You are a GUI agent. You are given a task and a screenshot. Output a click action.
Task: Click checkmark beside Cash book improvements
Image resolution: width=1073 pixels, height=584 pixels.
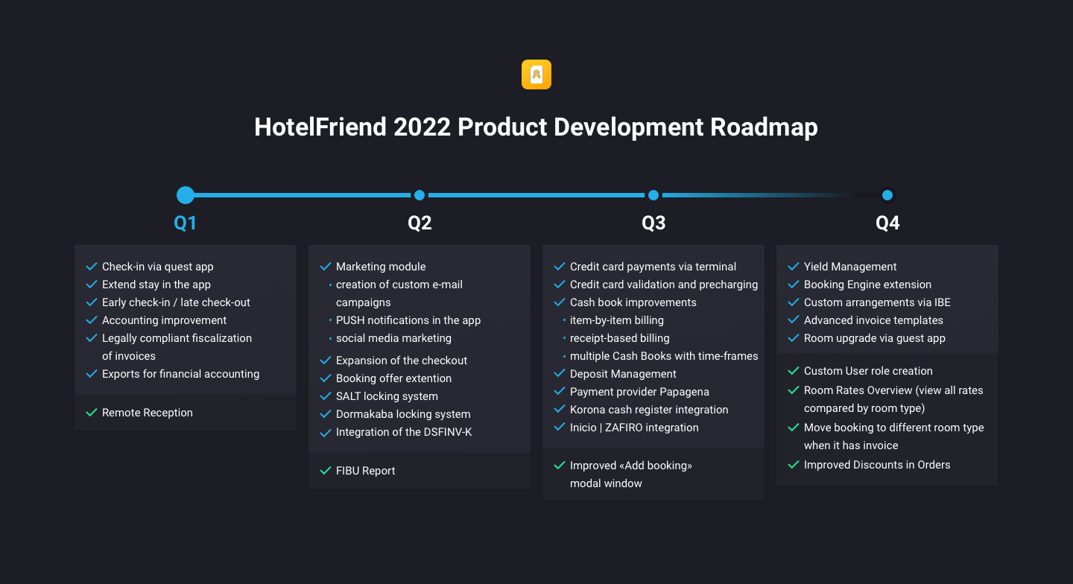coord(560,302)
